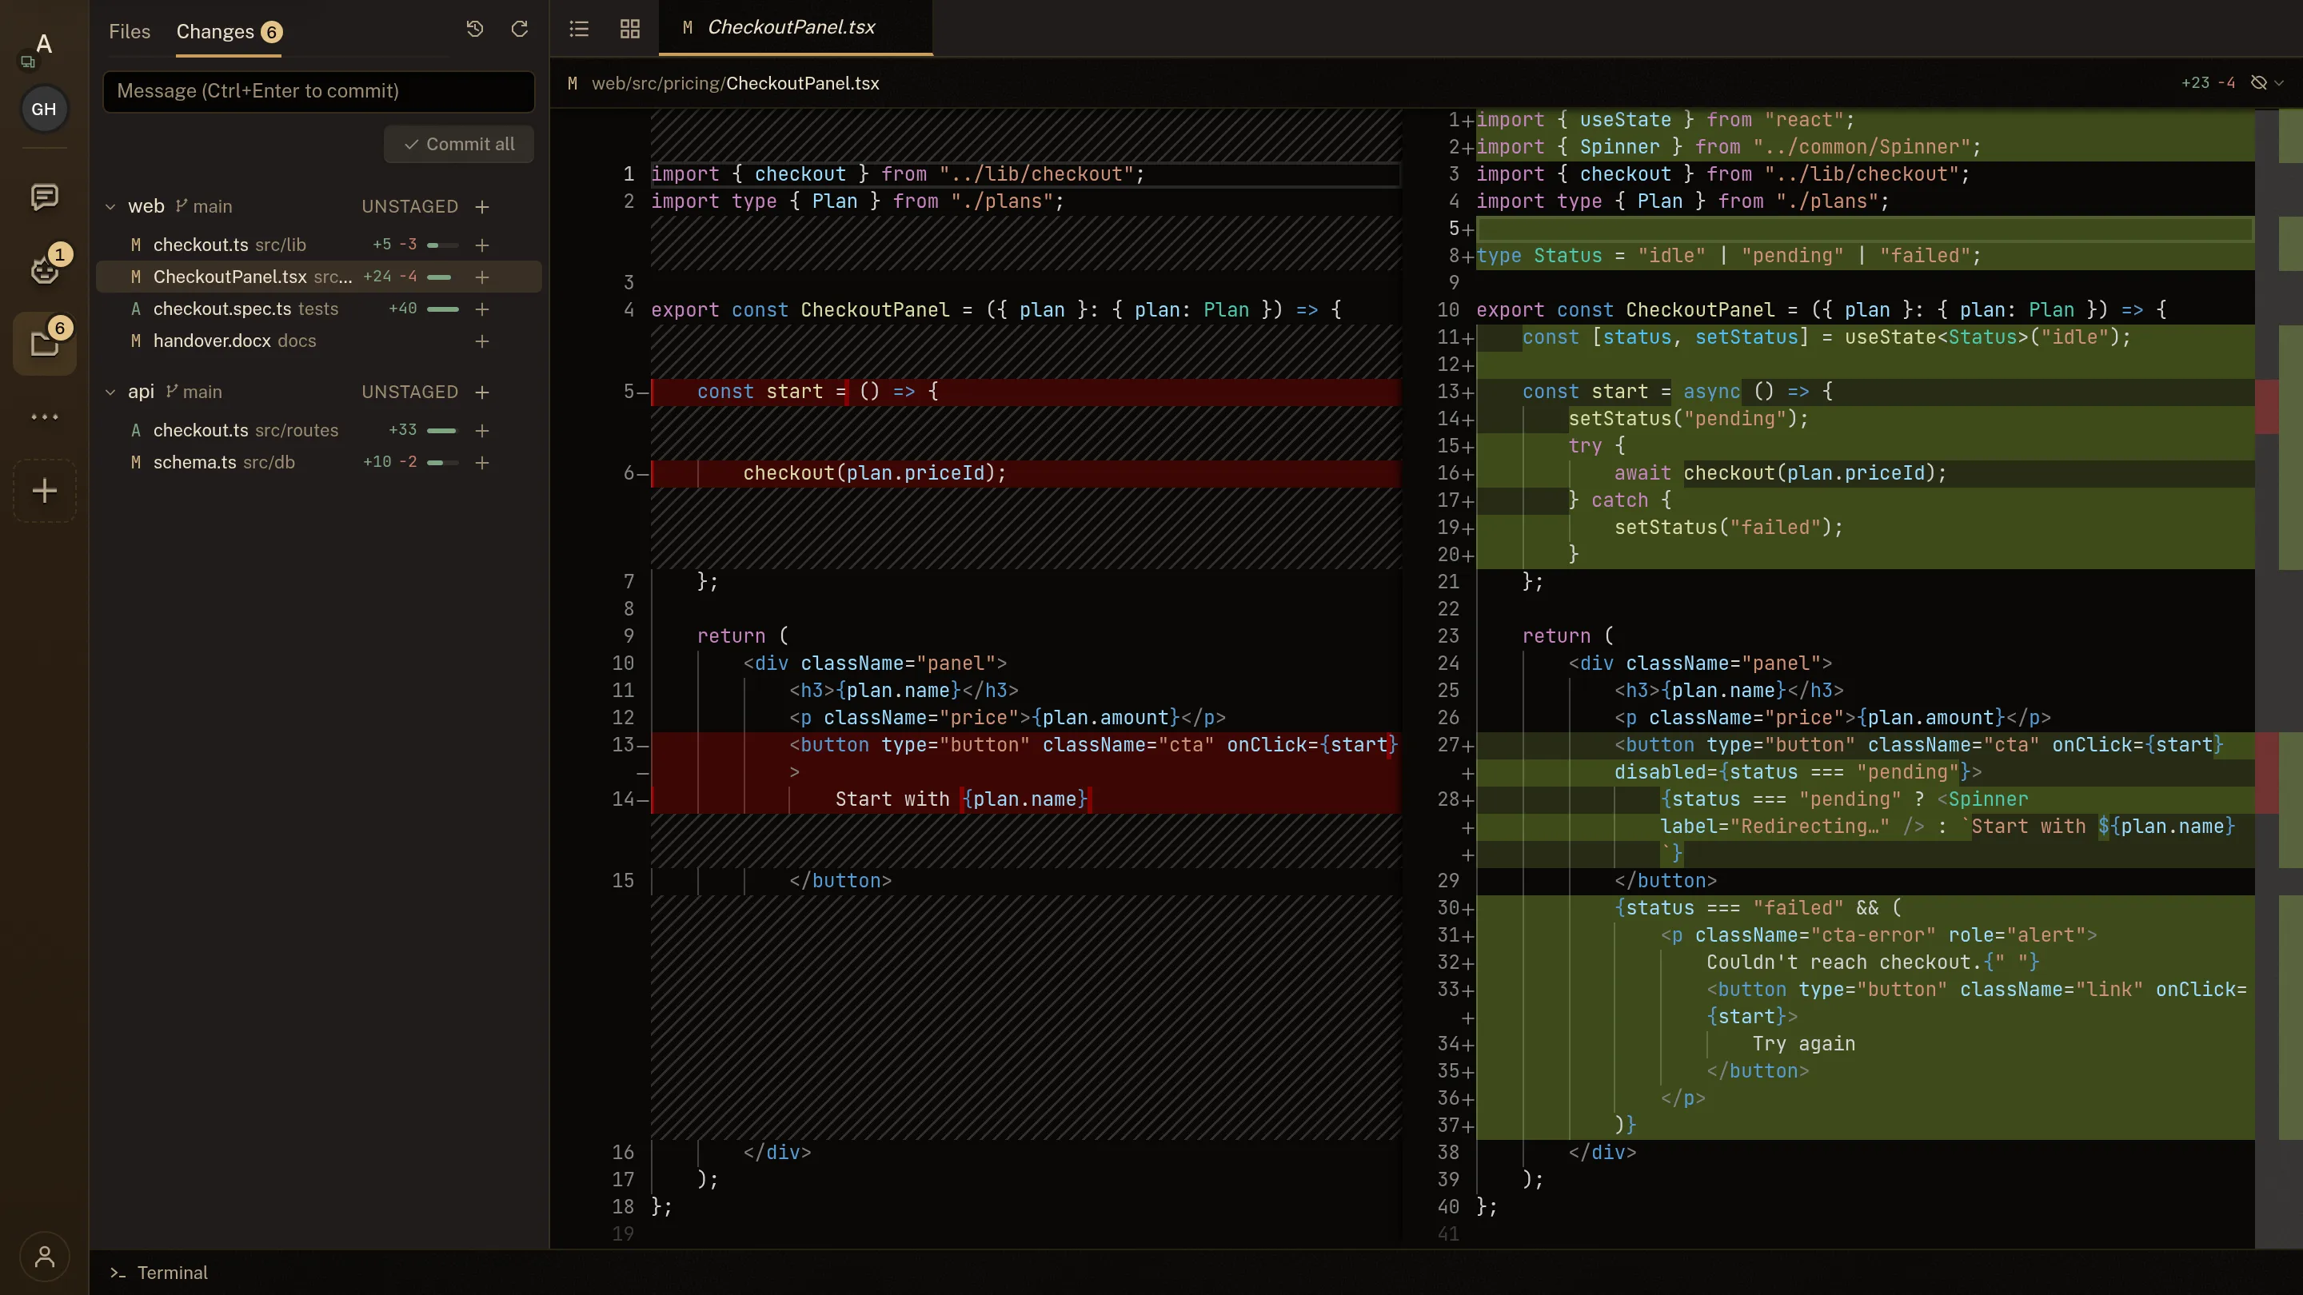Switch to grid view icon above diff

click(x=630, y=29)
